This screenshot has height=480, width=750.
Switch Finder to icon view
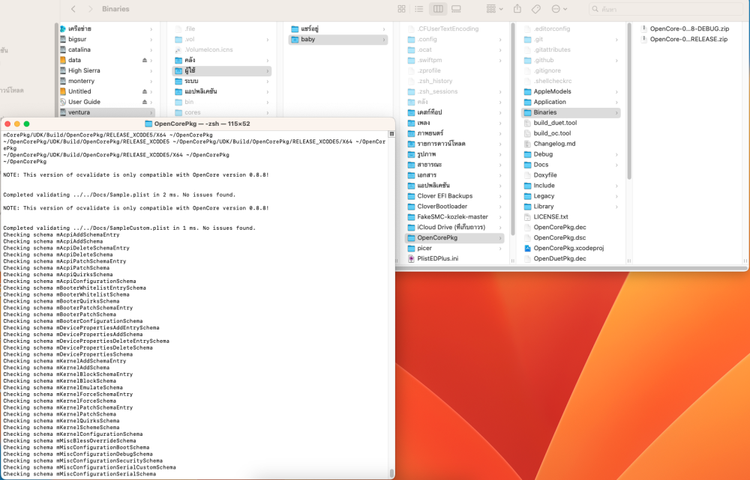[x=402, y=8]
